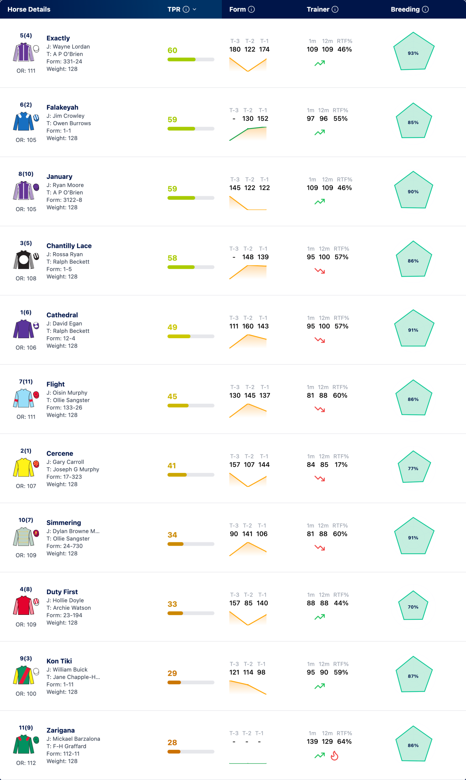The width and height of the screenshot is (466, 780).
Task: Select the Breeding column header
Action: point(405,9)
